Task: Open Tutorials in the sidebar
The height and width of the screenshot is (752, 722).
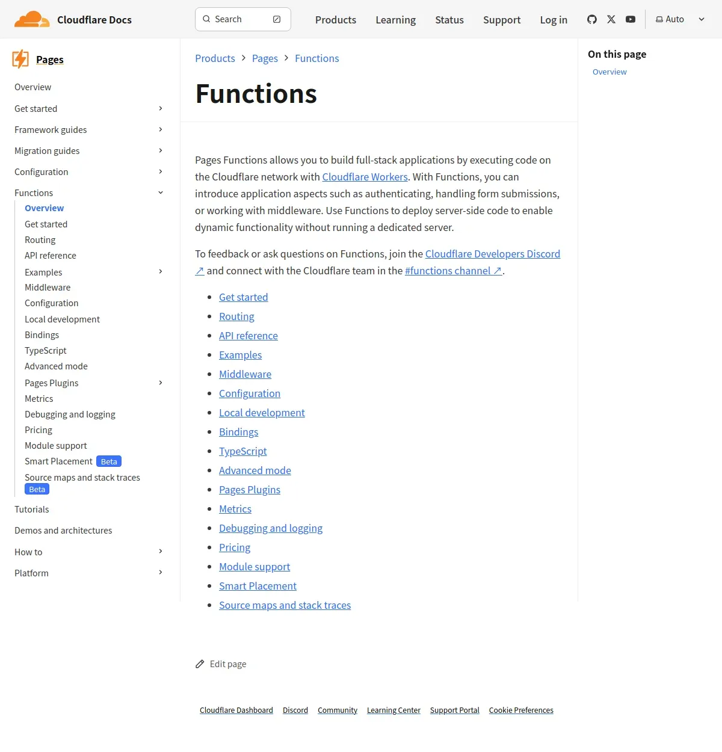Action: 31,510
